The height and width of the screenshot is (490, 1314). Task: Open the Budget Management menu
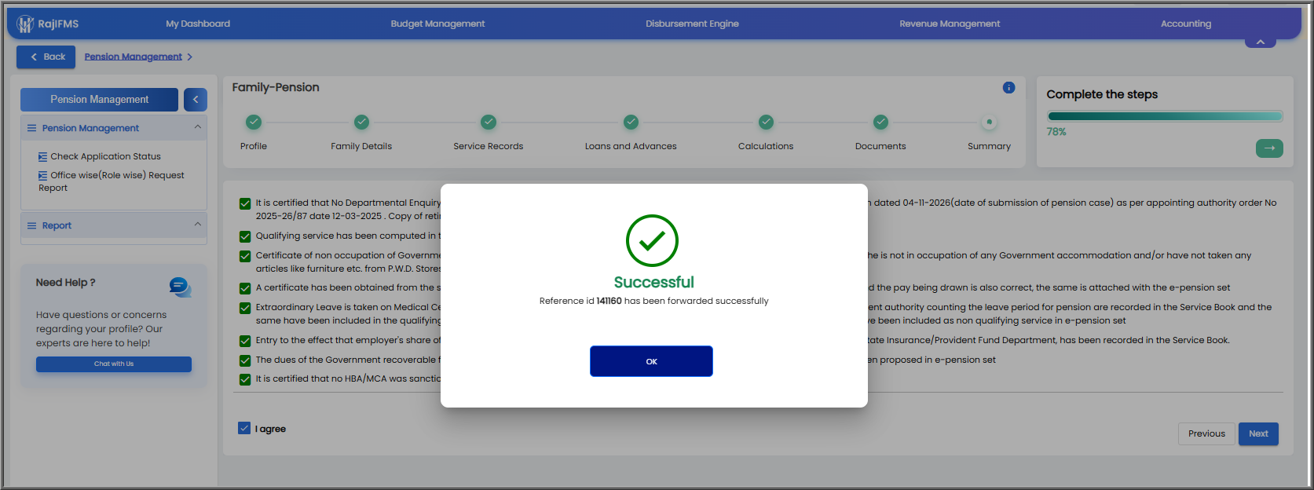[437, 24]
